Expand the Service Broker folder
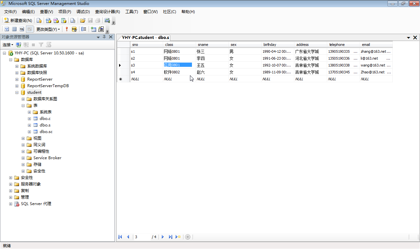This screenshot has width=420, height=249. click(23, 158)
